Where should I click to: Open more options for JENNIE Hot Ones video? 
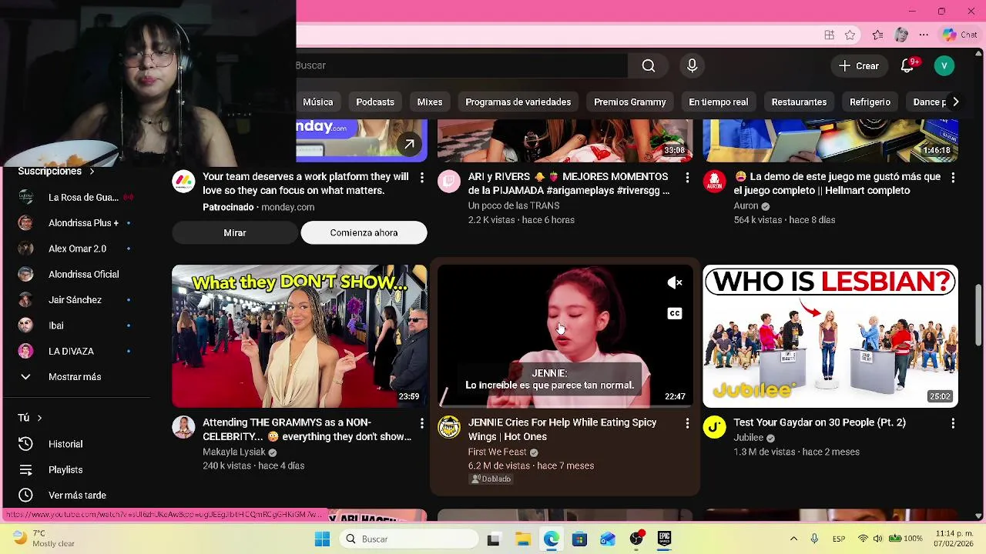687,423
